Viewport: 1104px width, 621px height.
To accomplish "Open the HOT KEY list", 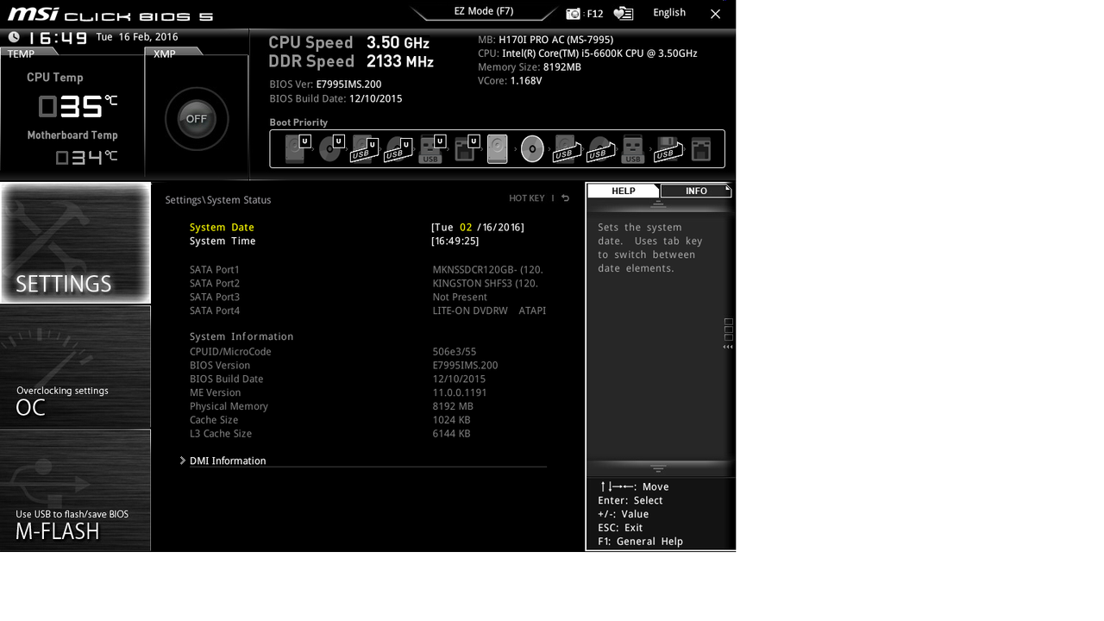I will 526,198.
